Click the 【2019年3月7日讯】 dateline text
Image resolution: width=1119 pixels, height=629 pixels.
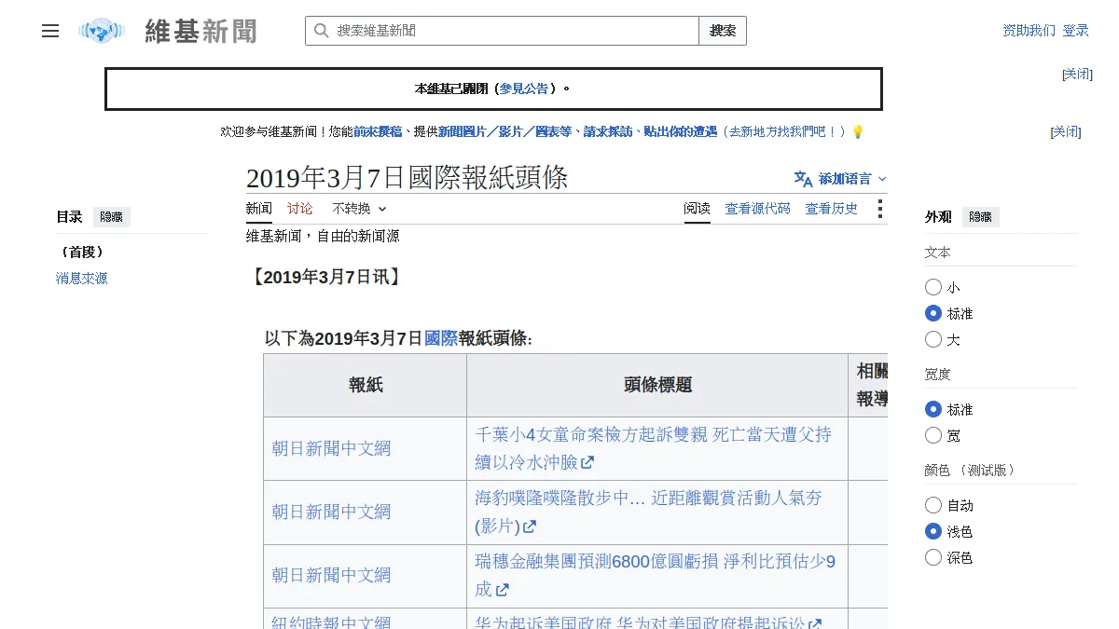325,277
